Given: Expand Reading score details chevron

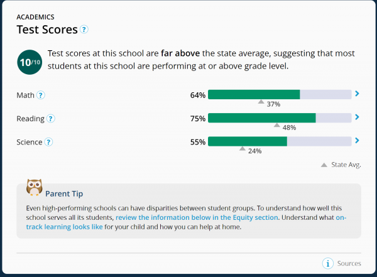Looking at the screenshot, I should pos(358,117).
